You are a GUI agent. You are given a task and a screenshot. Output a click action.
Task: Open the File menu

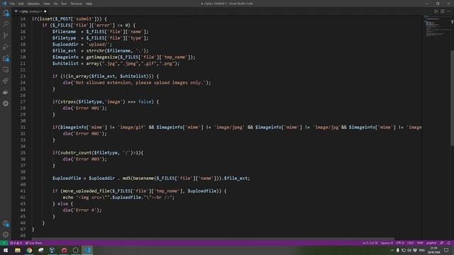(12, 4)
